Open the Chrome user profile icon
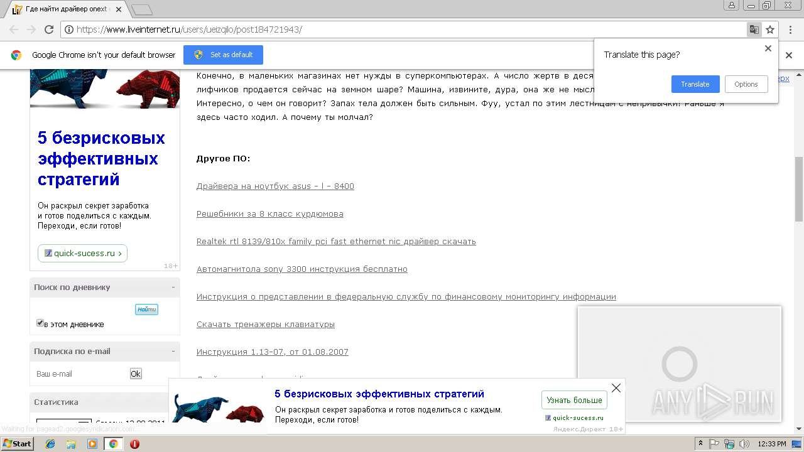Viewport: 804px width, 452px height. [x=731, y=6]
